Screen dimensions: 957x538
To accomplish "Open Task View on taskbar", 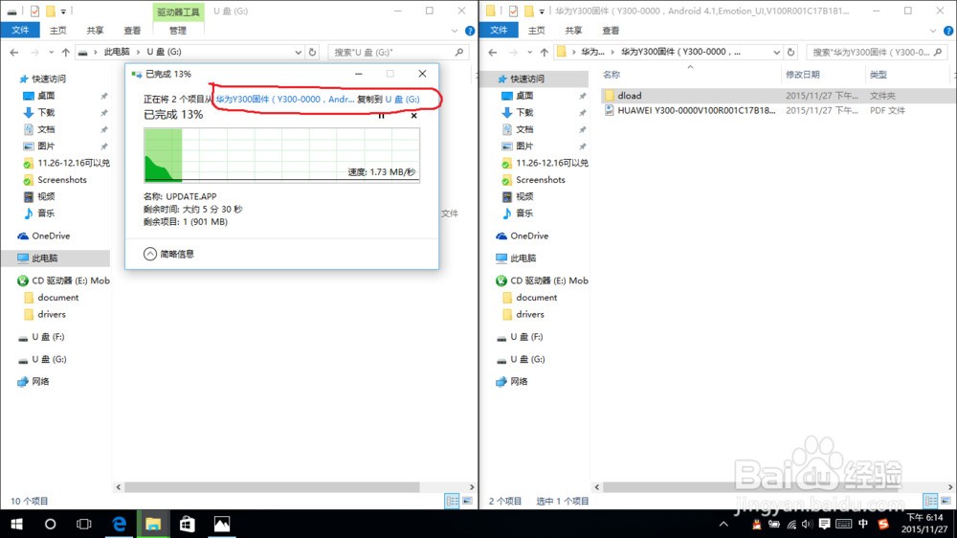I will pos(83,524).
